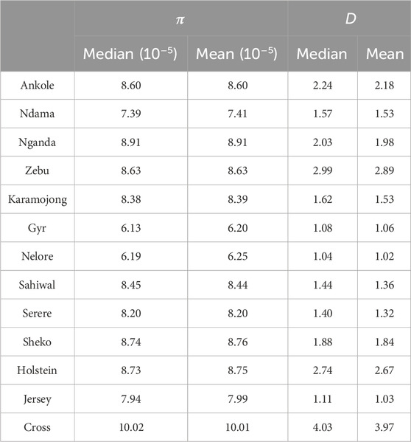Select the Median (10⁻⁵) column header

pos(131,54)
